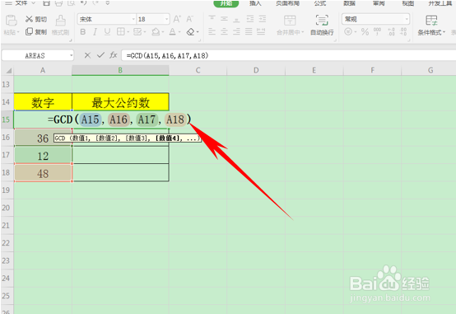
Task: Click the font color letter A icon
Action: point(173,31)
